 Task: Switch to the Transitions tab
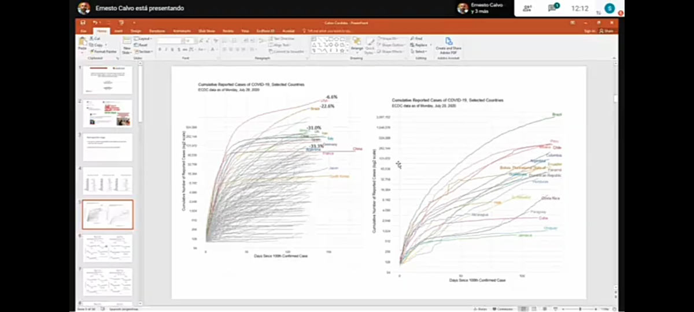pyautogui.click(x=157, y=31)
